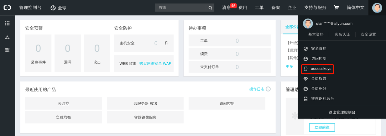Viewport: 386px width, 136px height.
Task: Open the product grid menu icon
Action: click(x=7, y=23)
